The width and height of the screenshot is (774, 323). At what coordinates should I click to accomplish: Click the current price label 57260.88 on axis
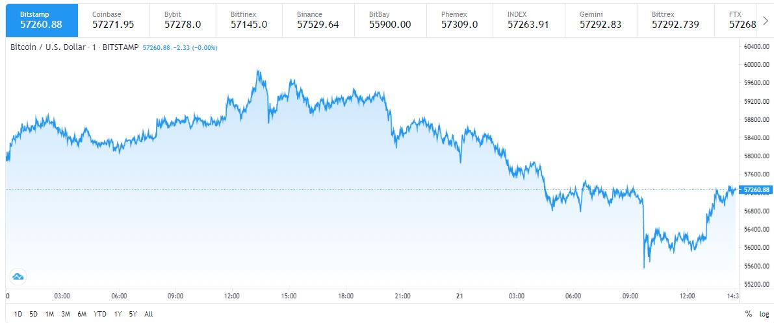(x=756, y=190)
